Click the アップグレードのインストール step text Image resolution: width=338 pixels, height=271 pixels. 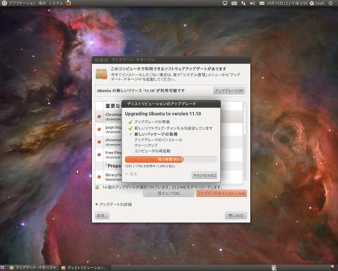[158, 140]
